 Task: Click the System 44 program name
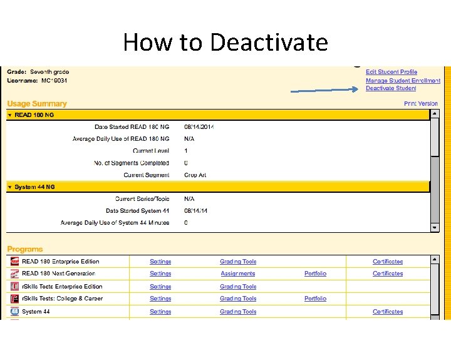36,312
